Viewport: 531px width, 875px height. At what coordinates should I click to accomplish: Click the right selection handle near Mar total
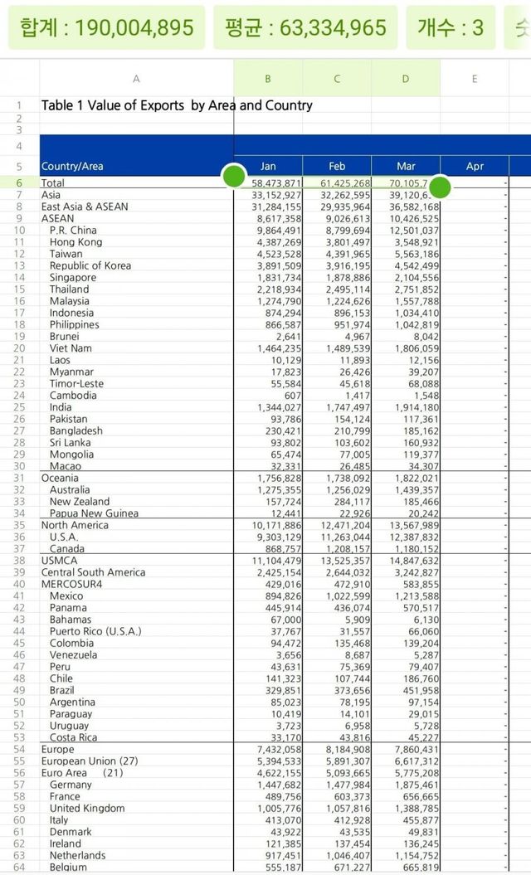click(x=440, y=187)
